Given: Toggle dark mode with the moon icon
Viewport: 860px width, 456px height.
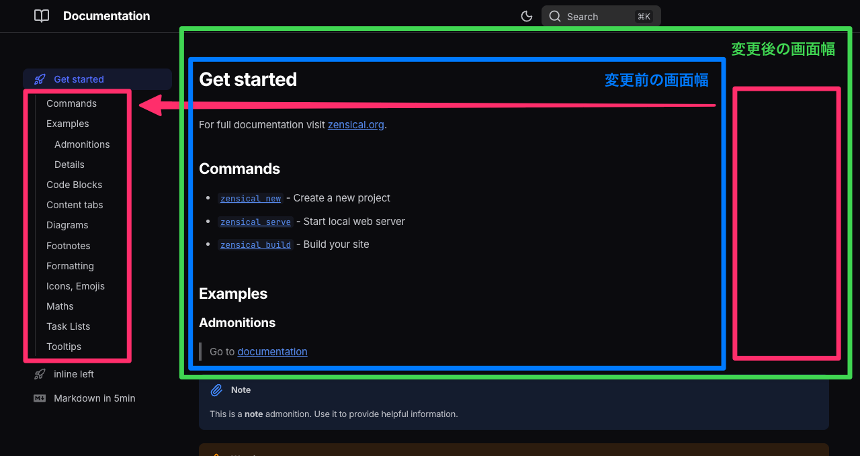Looking at the screenshot, I should 527,16.
